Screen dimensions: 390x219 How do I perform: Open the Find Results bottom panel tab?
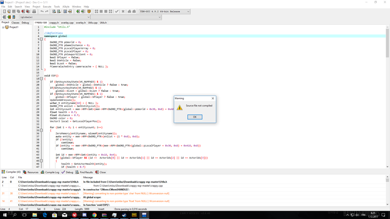pos(84,172)
